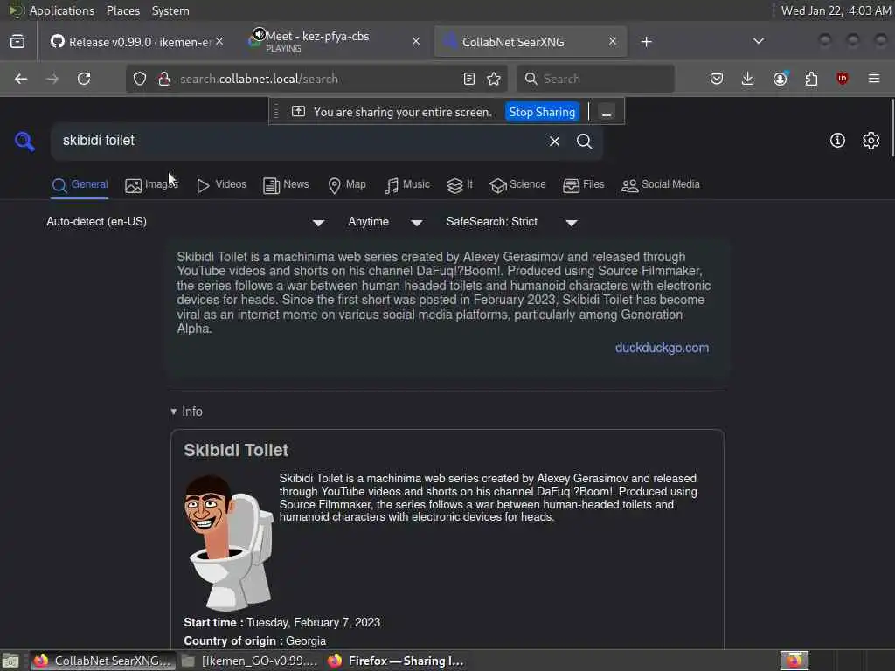Viewport: 895px width, 671px height.
Task: Collapse the Info section
Action: pos(187,412)
